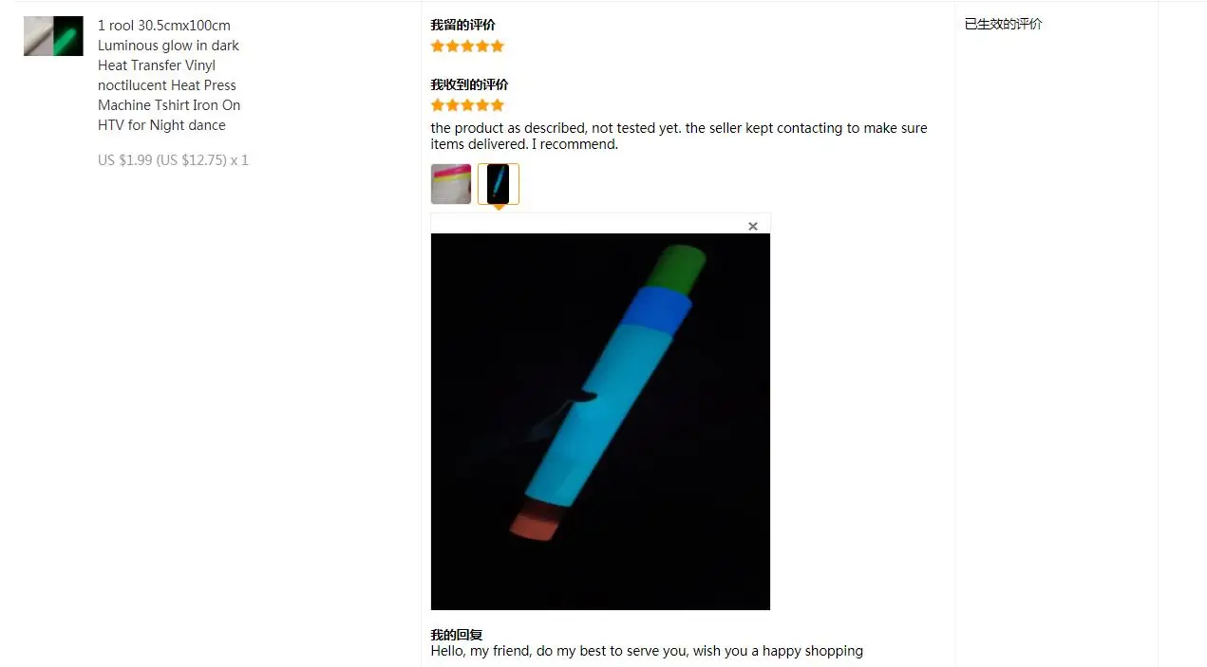Click the fourth star under 我收到的评价

pyautogui.click(x=482, y=105)
